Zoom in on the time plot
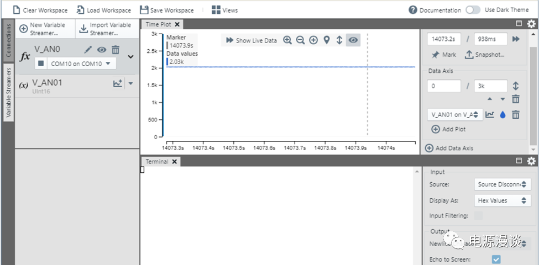The height and width of the screenshot is (265, 539). (x=287, y=40)
